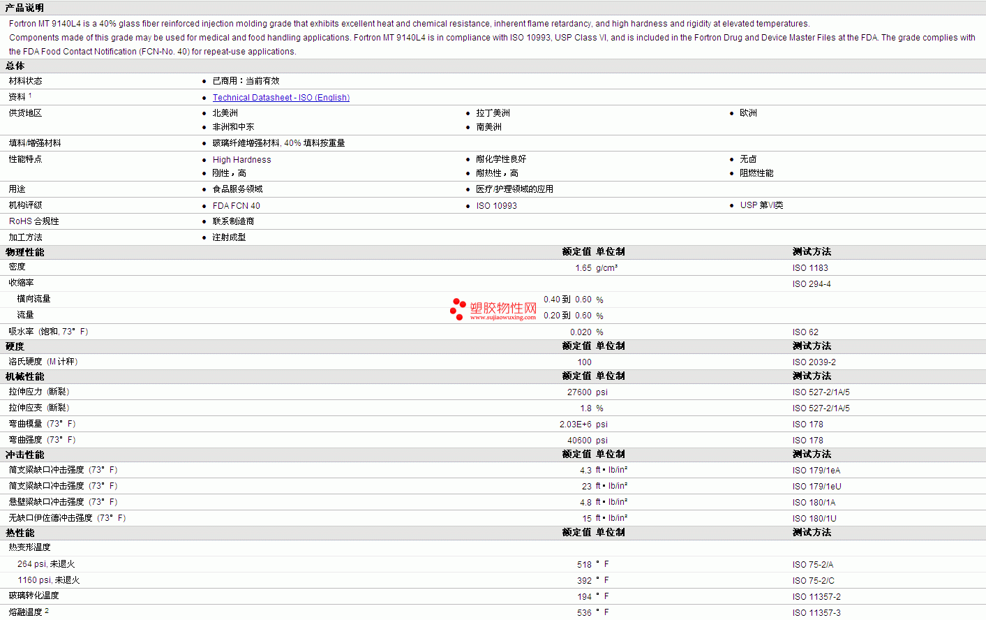Click the 洛氏硬度 (M 计秤) row label
Viewport: 986px width, 620px height.
(x=43, y=362)
